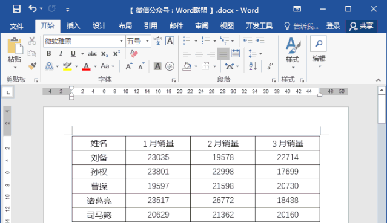Sort with the A-Z icon
Image resolution: width=387 pixels, height=223 pixels.
pyautogui.click(x=253, y=66)
